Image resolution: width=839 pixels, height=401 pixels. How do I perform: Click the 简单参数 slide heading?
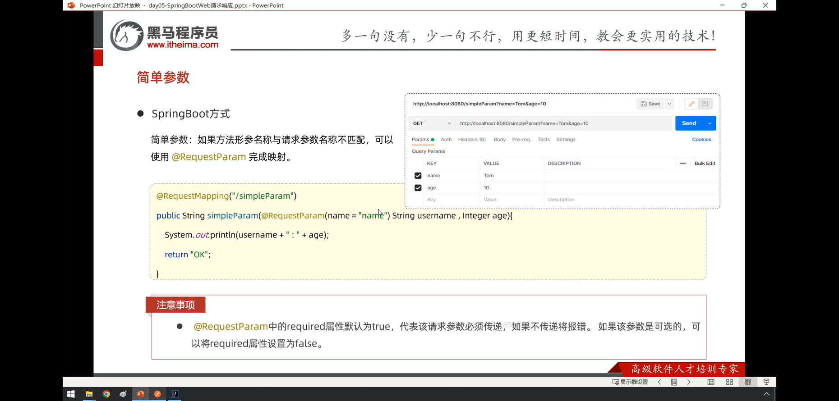coord(163,77)
